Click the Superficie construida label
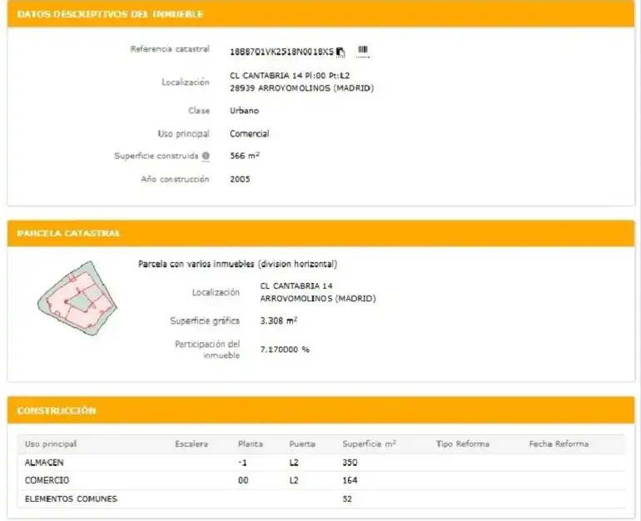Viewport: 641px width, 521px height. coord(157,156)
